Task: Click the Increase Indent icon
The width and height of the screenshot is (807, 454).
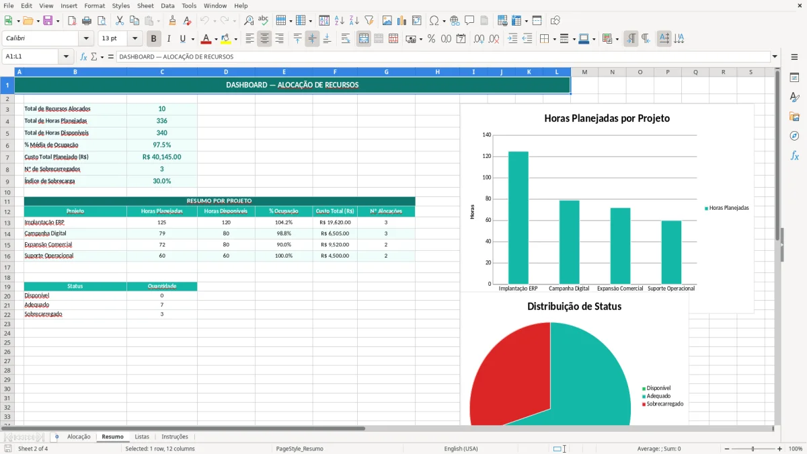Action: (x=512, y=39)
